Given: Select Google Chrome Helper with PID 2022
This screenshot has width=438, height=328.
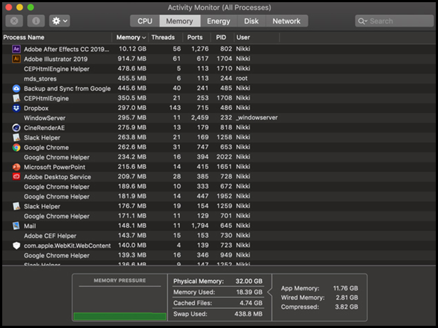Looking at the screenshot, I should pyautogui.click(x=218, y=157).
